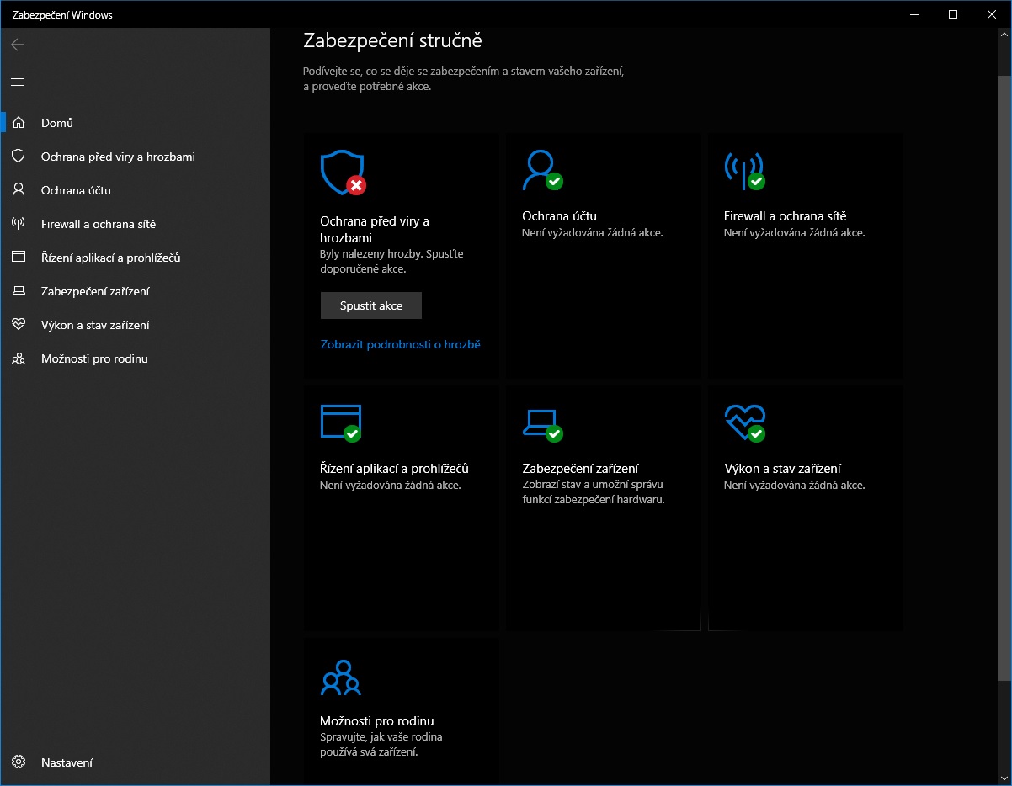Open the Řízení aplikací a prohlížečů tile title
This screenshot has height=786, width=1012.
point(394,469)
